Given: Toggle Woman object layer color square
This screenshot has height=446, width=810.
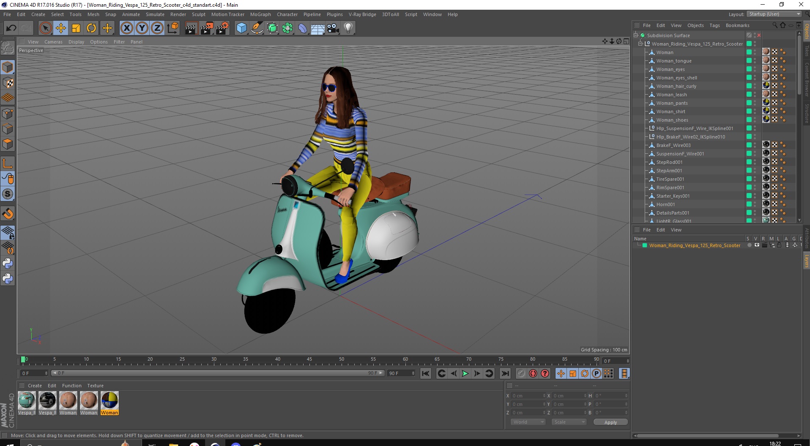Looking at the screenshot, I should 749,52.
